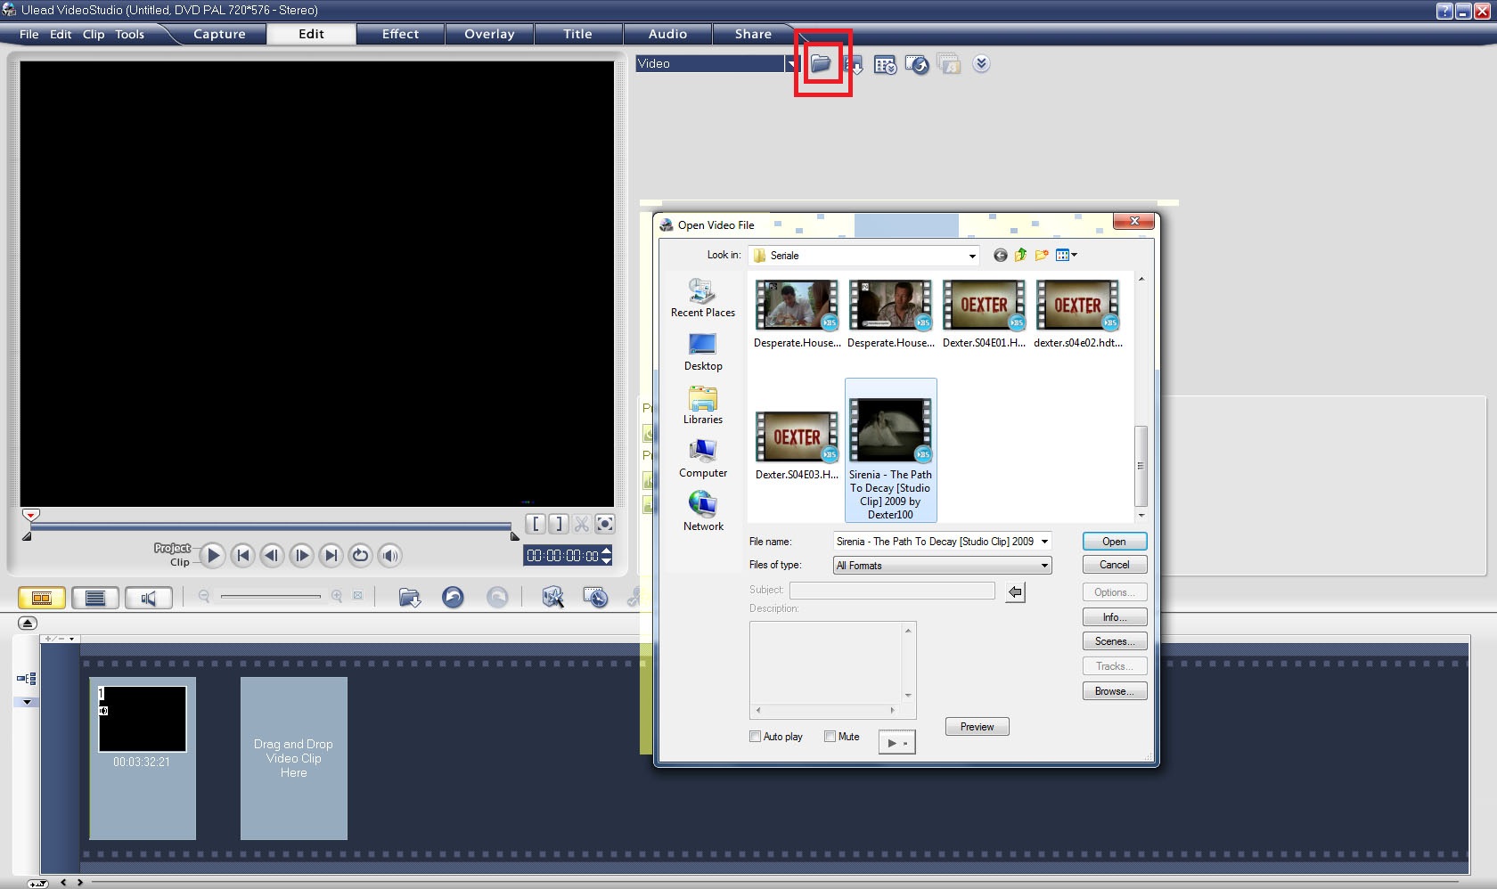Click the Load video folder icon
Screen dimensions: 1497x889
[x=821, y=64]
